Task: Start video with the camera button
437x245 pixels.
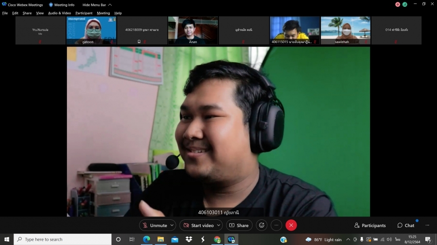Action: [198, 225]
